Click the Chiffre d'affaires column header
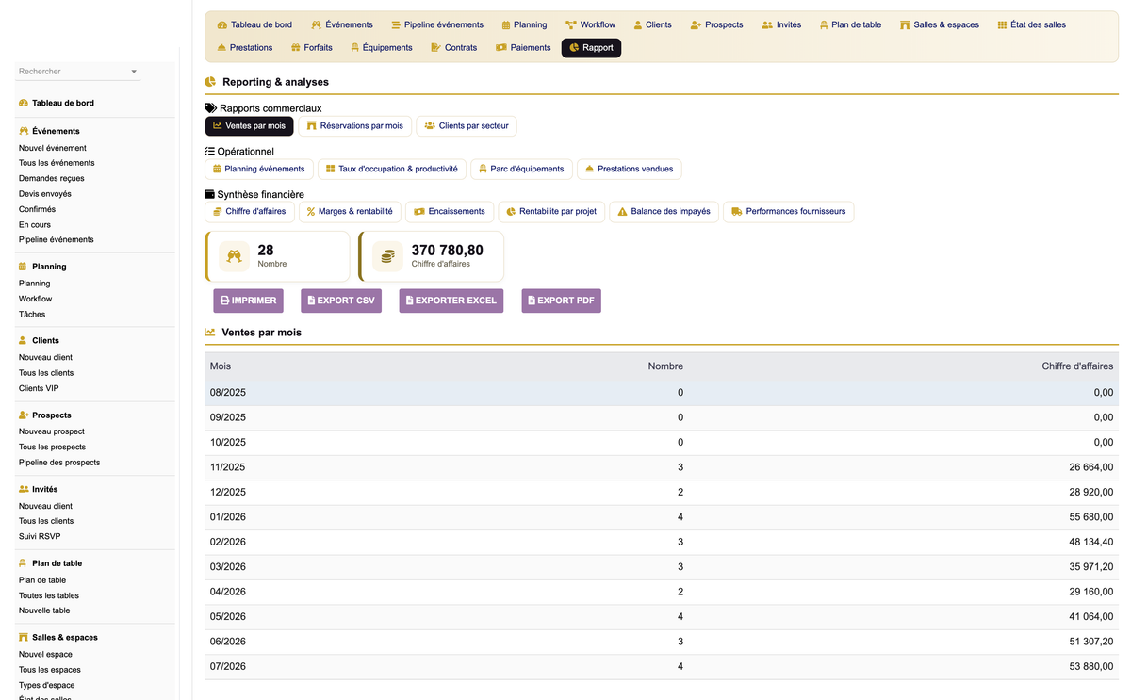Image resolution: width=1131 pixels, height=700 pixels. tap(1077, 366)
